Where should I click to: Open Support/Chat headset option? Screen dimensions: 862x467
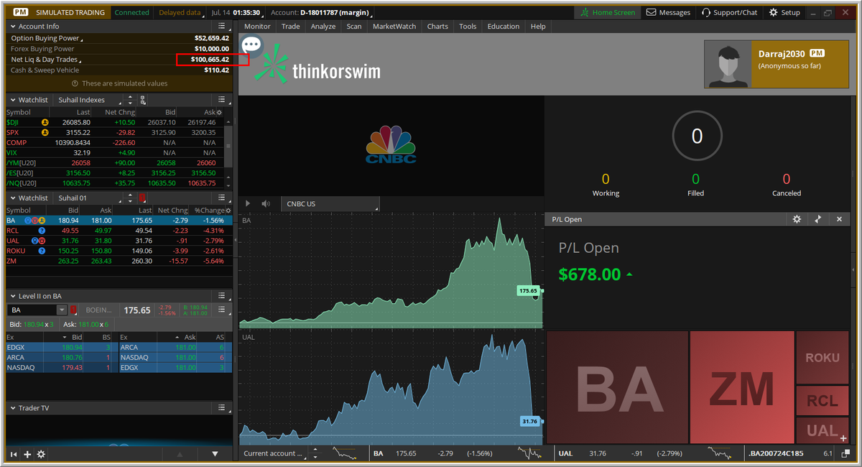[x=729, y=12]
